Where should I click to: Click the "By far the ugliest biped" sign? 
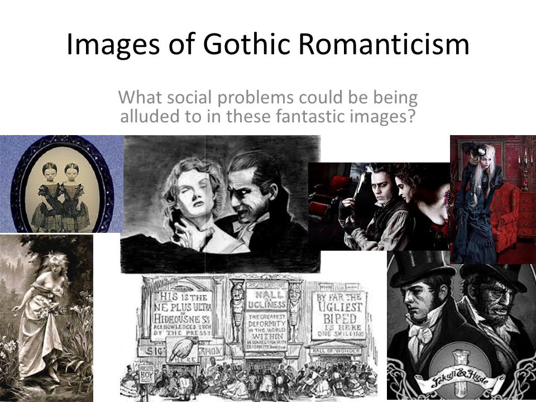339,315
